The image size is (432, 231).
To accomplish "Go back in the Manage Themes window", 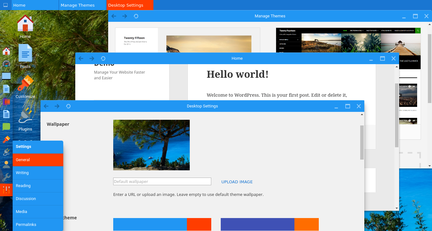I will 114,16.
